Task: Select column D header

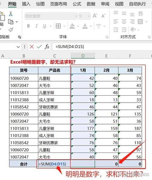Action: pos(83,56)
